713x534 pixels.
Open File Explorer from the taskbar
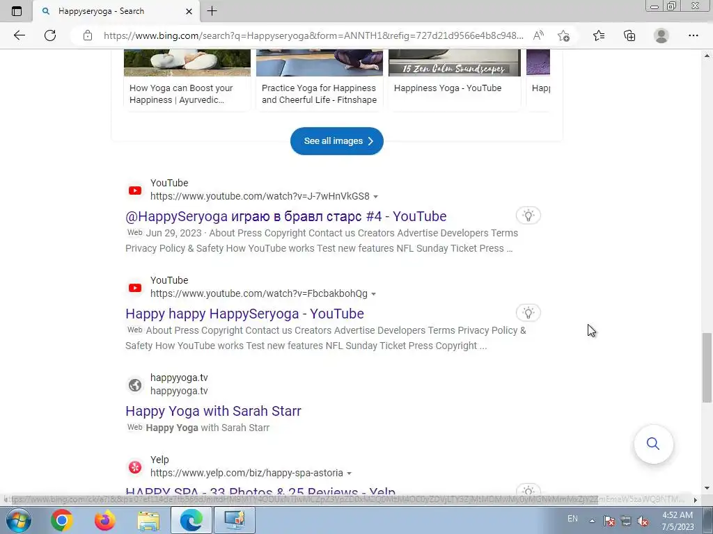coord(148,520)
